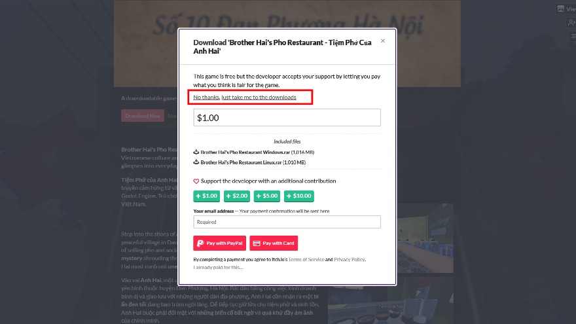This screenshot has width=576, height=324.
Task: Click the price amount input field
Action: click(287, 118)
